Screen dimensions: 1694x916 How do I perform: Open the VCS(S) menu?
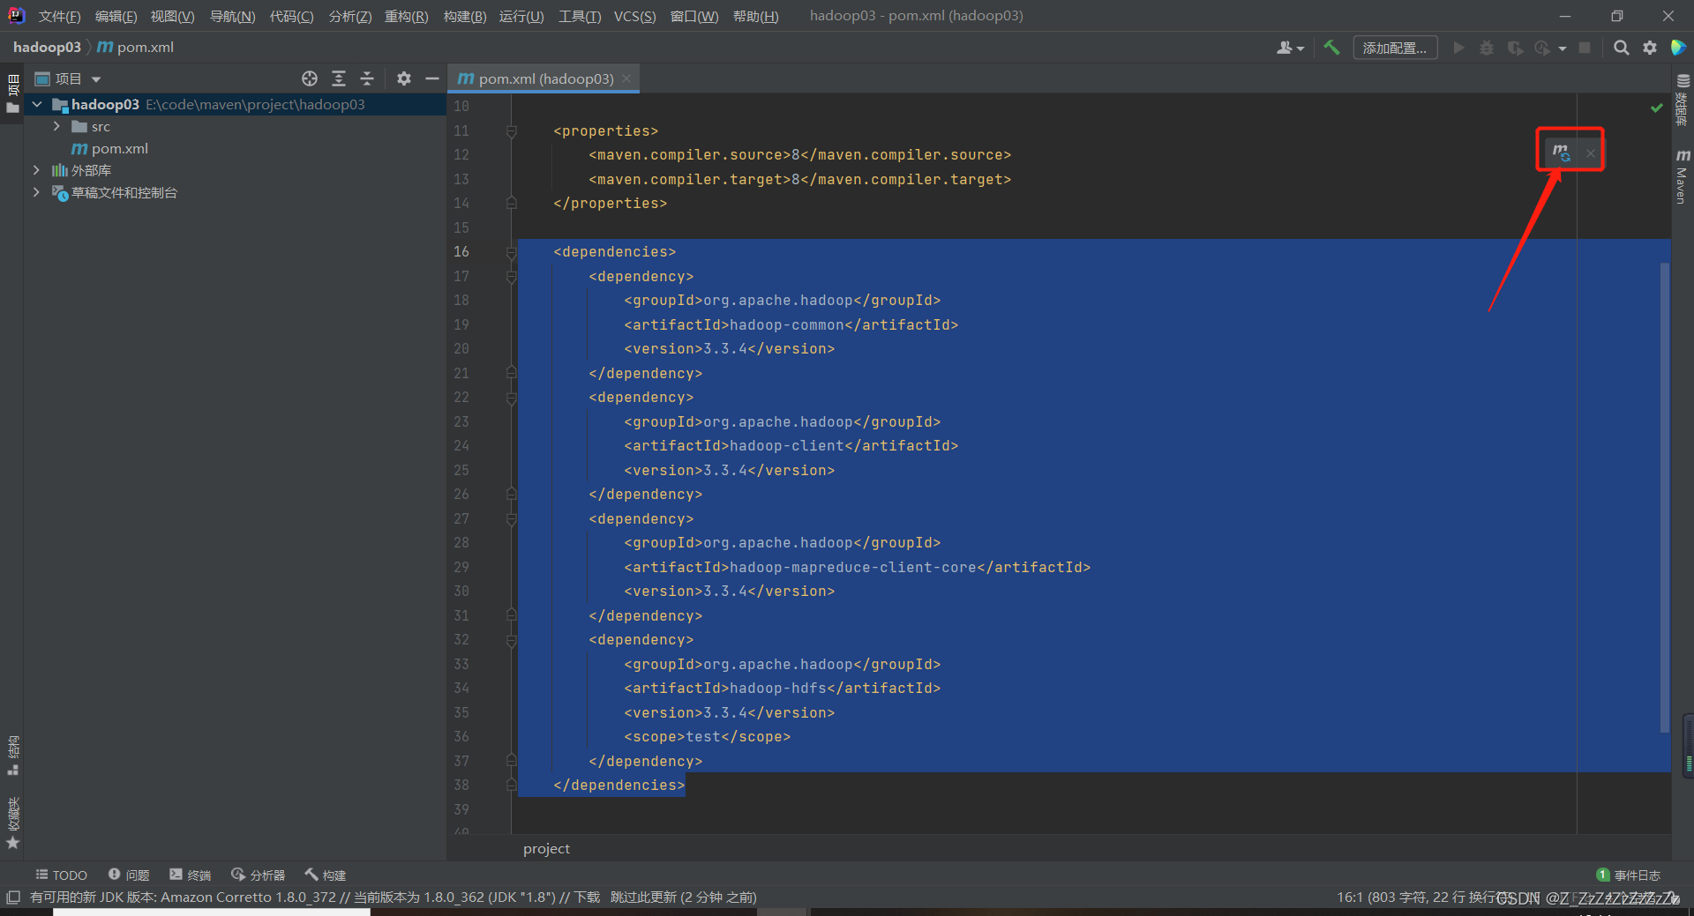pos(634,16)
